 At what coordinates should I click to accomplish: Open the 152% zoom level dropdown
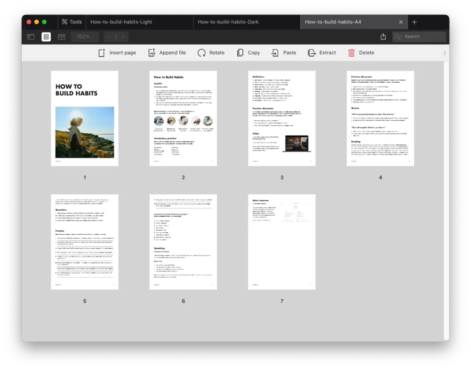pyautogui.click(x=85, y=37)
